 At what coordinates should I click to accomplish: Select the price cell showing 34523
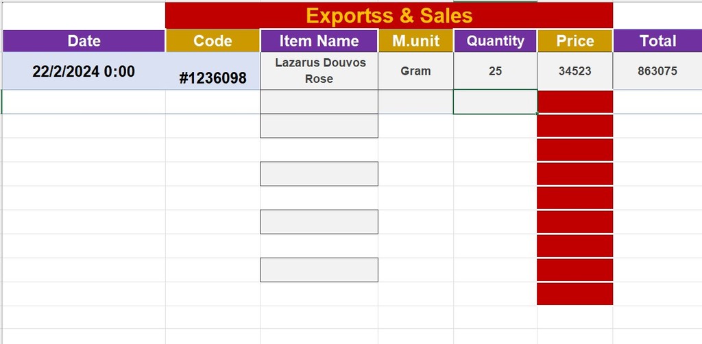pos(575,71)
